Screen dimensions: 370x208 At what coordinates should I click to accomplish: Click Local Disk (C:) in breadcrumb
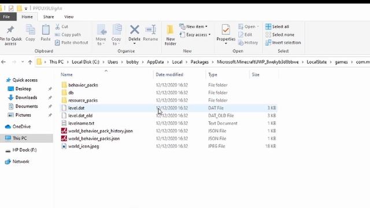(x=86, y=62)
